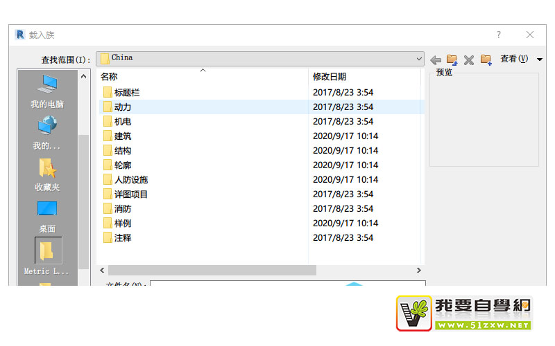The width and height of the screenshot is (555, 346).
Task: Click the help question mark button
Action: click(x=498, y=35)
